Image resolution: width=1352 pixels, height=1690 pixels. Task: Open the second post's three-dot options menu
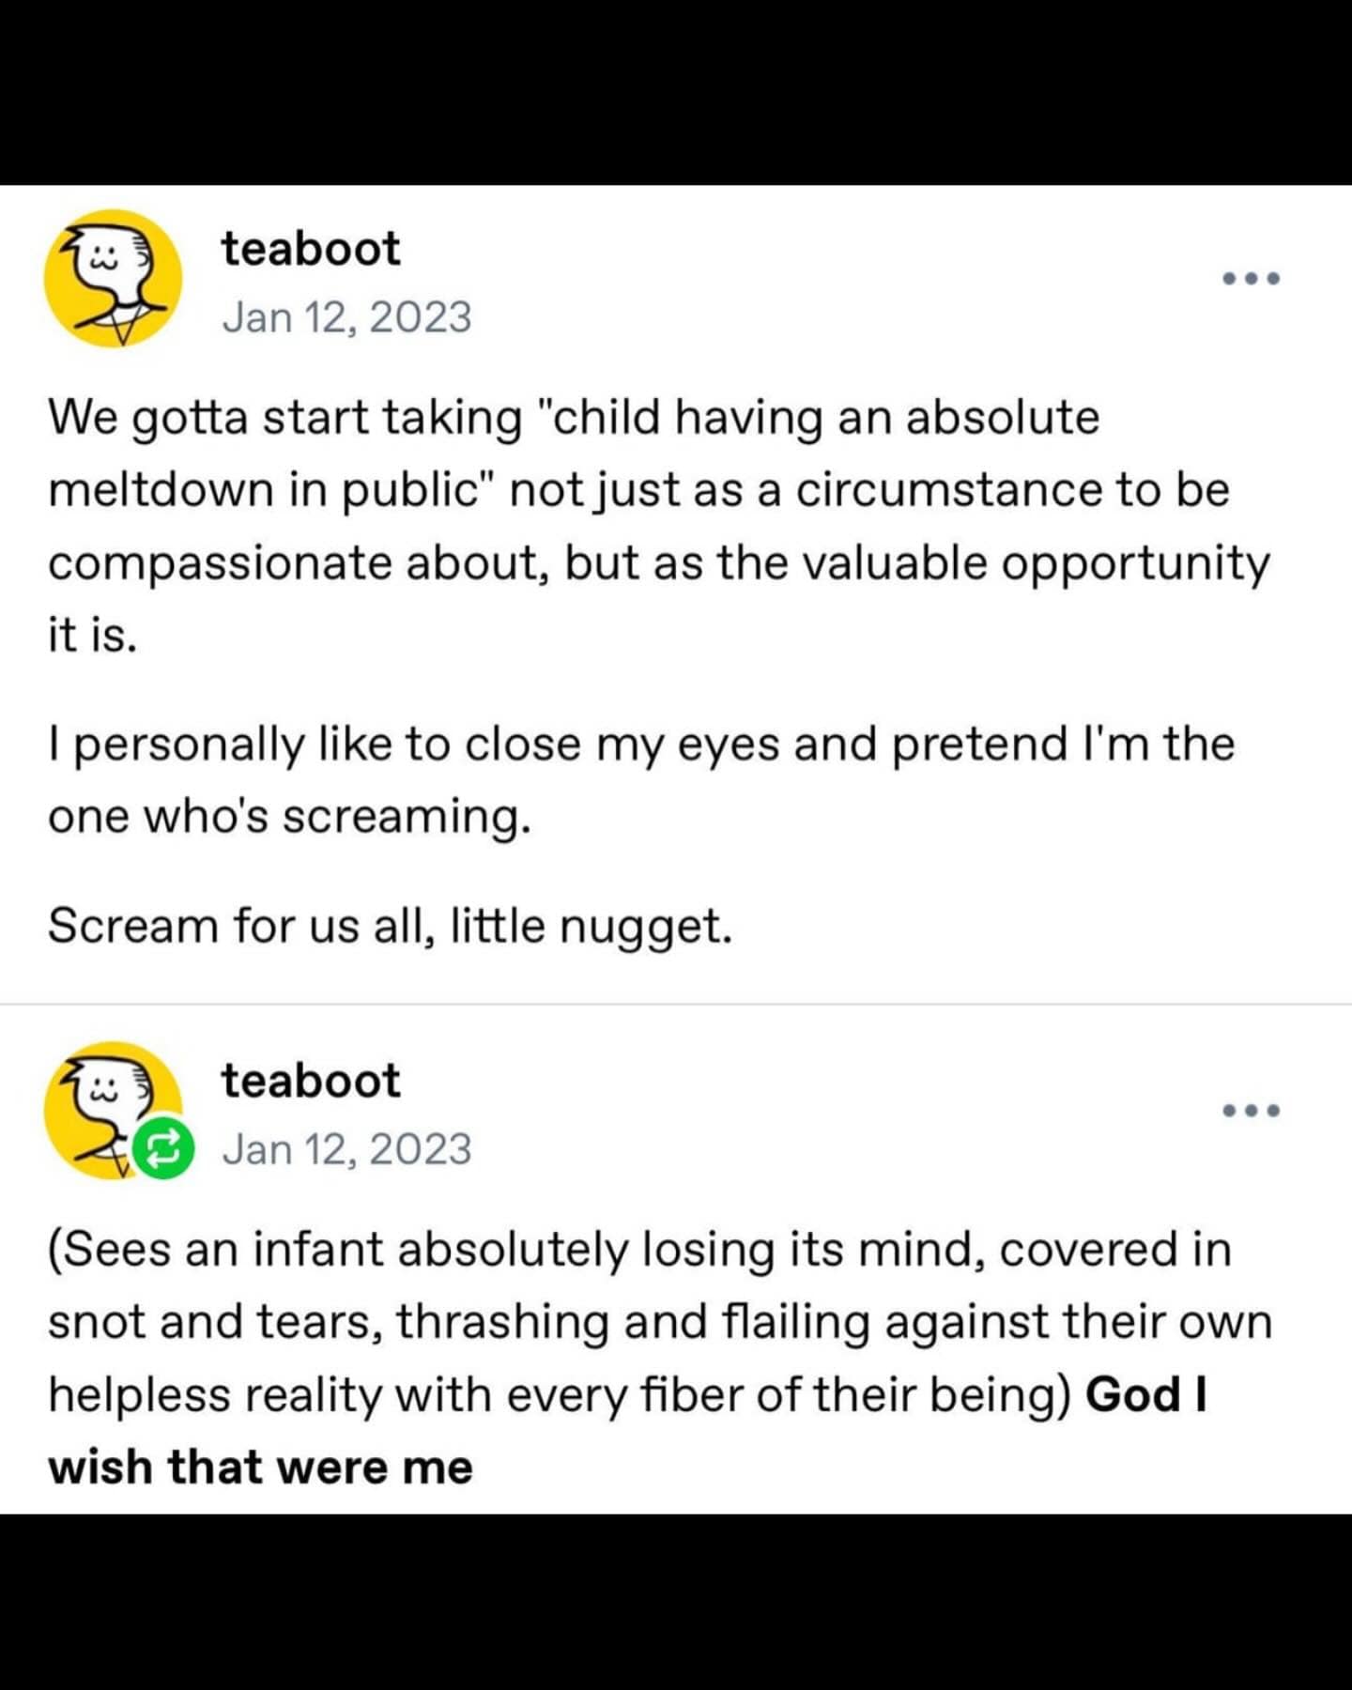1251,1111
